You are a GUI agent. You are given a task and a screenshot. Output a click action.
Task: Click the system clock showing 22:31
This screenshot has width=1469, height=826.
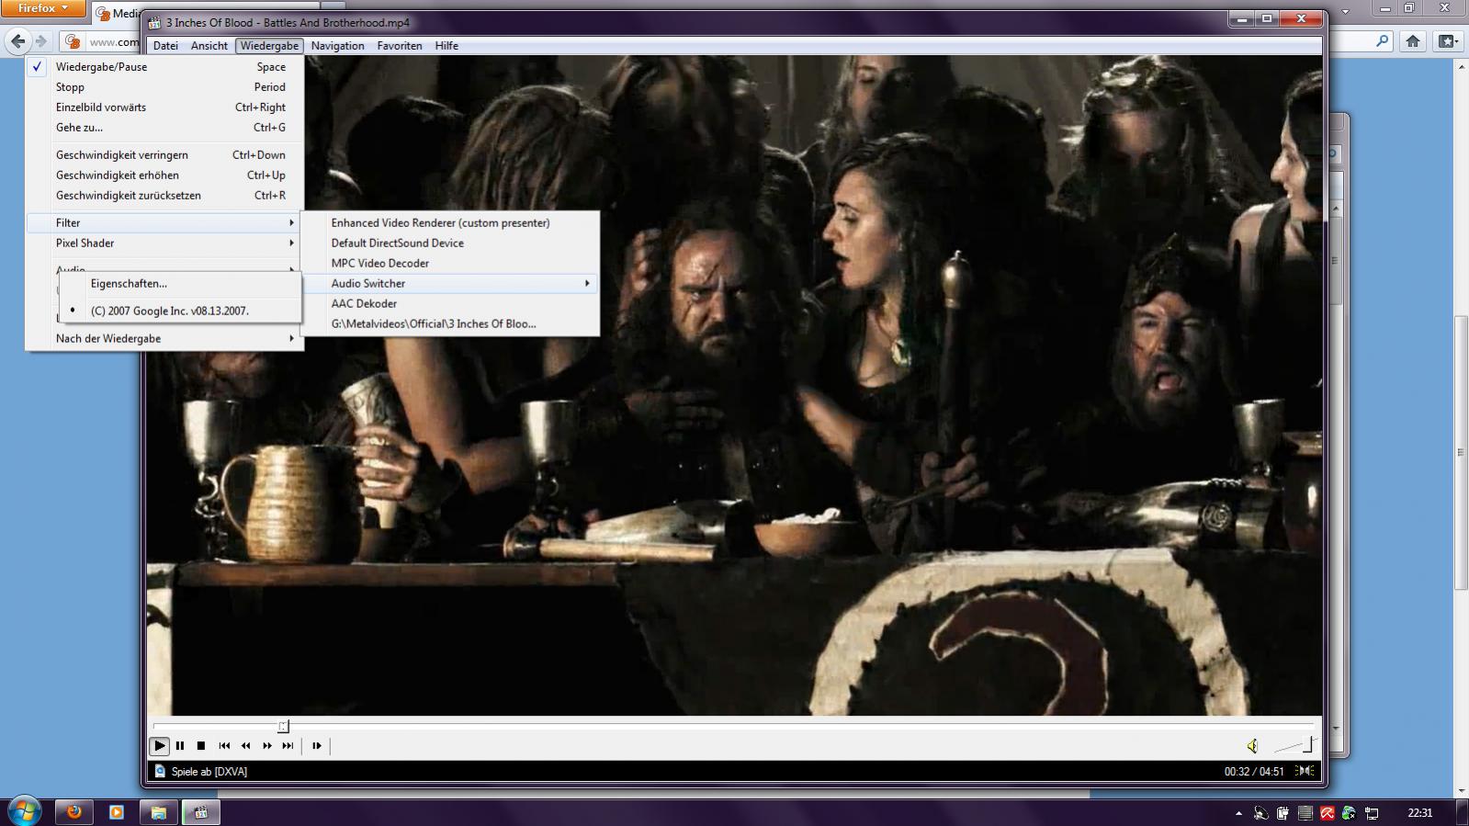pos(1419,813)
